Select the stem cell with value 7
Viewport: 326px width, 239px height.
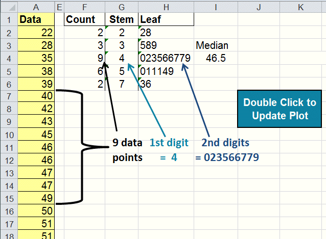tap(122, 84)
